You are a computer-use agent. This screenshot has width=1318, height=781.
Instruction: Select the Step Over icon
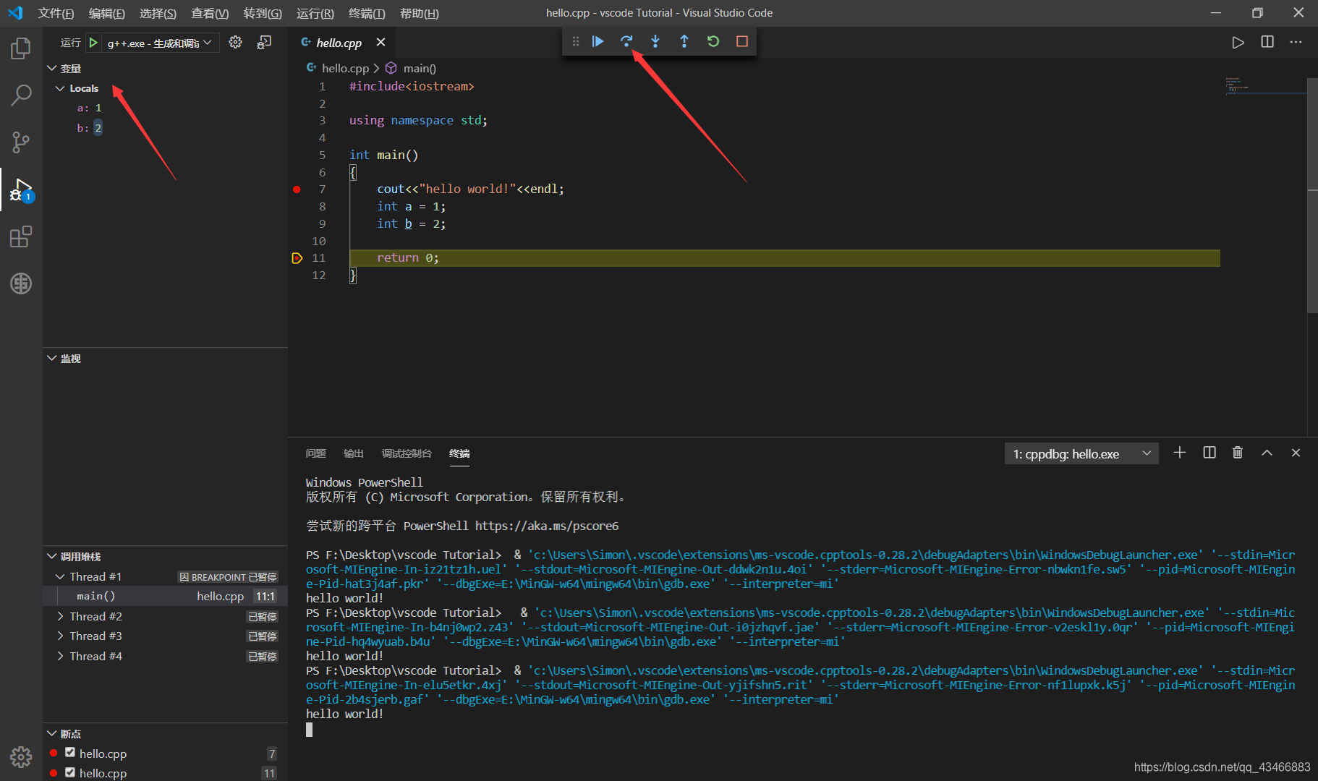tap(626, 41)
